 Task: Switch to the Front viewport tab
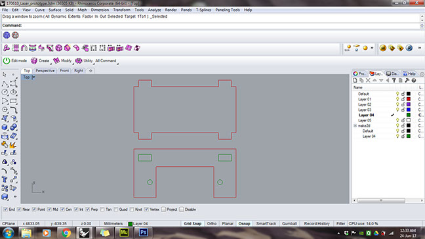64,71
